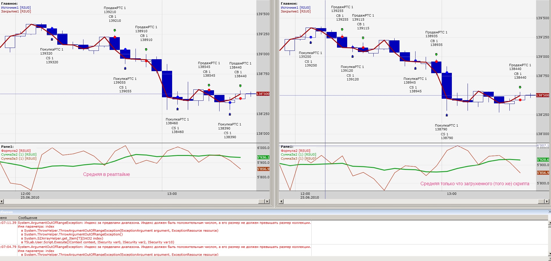551x261 pixels.
Task: Click ПродажРТС 1 138910 label in left chart
Action: tap(146, 29)
